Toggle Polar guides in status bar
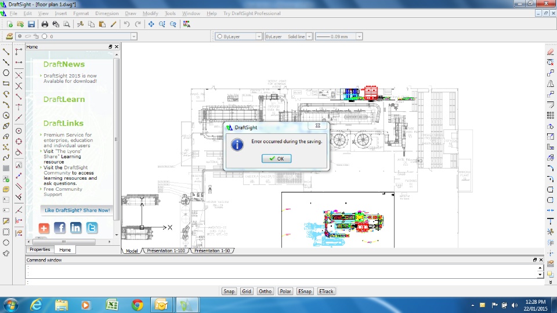Image resolution: width=557 pixels, height=313 pixels. pos(285,292)
